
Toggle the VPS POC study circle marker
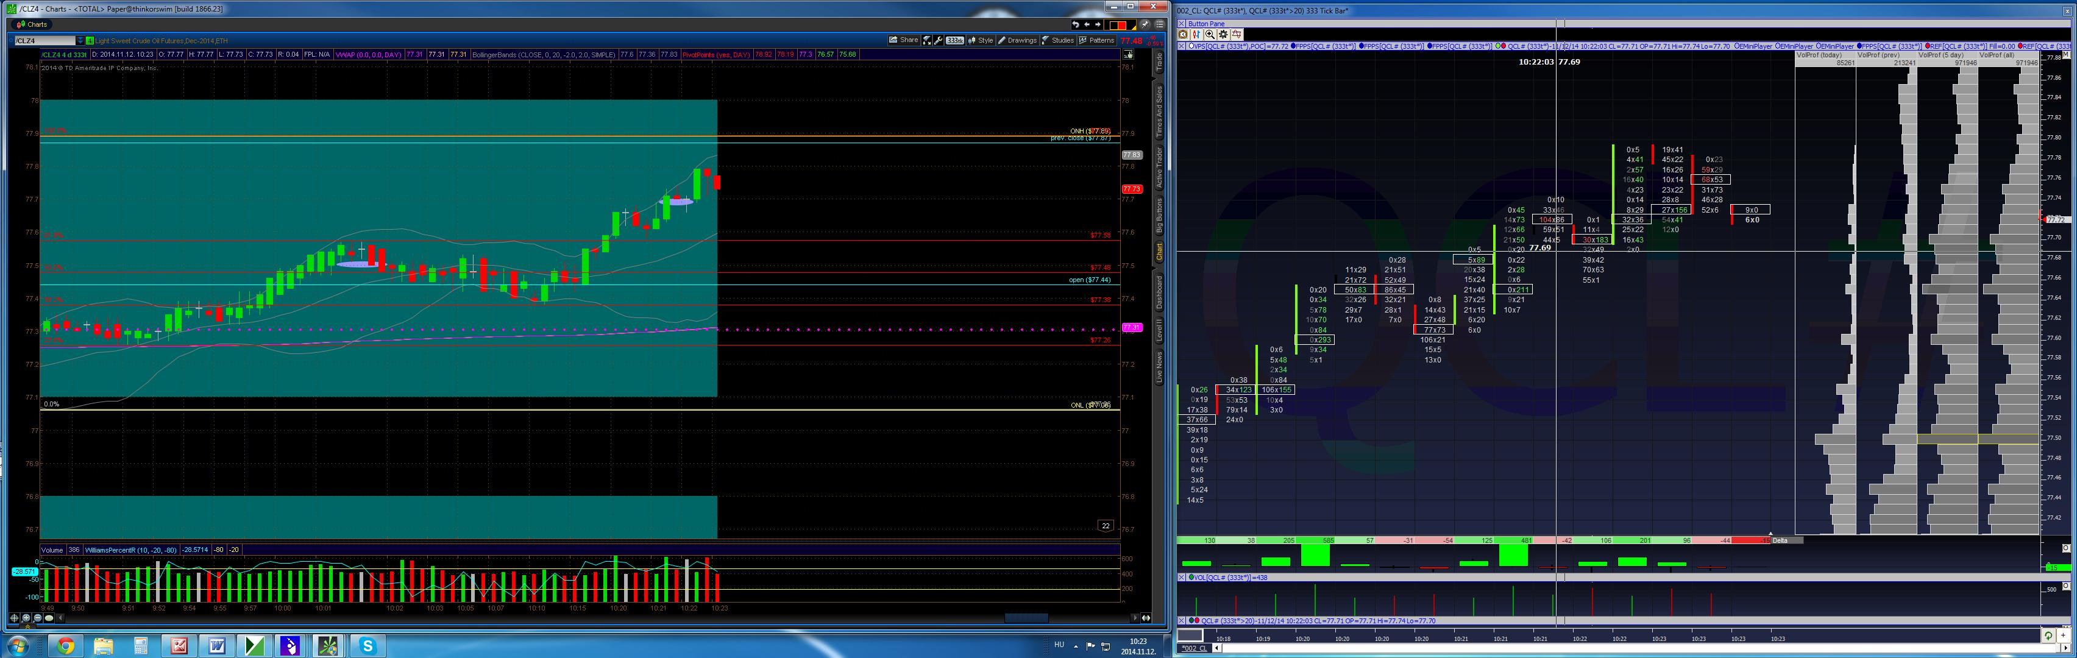(x=1191, y=46)
